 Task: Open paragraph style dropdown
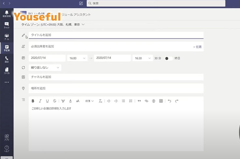pyautogui.click(x=89, y=101)
